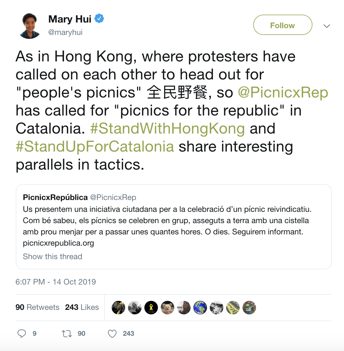This screenshot has width=344, height=351.
Task: Open the quoted PicnicxRepública author name
Action: (x=55, y=197)
